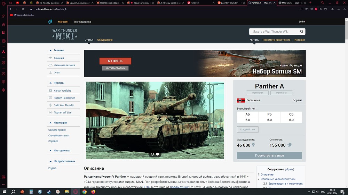348x195 pixels.
Task: Open File Explorer from the taskbar
Action: tap(66, 192)
